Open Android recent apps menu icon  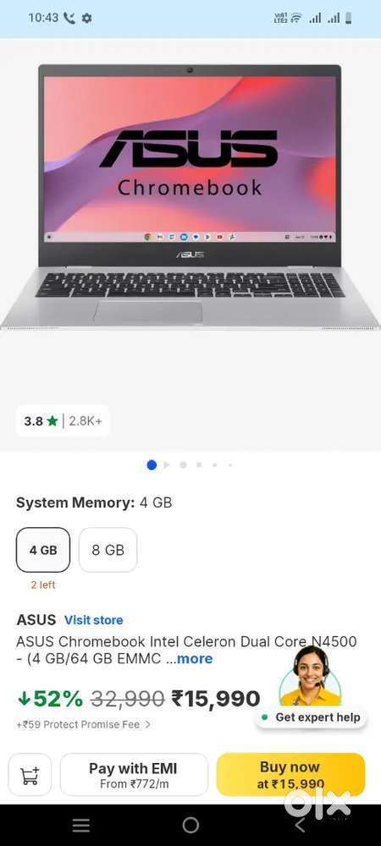[x=81, y=825]
